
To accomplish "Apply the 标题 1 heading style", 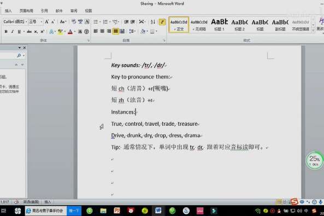I will click(220, 25).
